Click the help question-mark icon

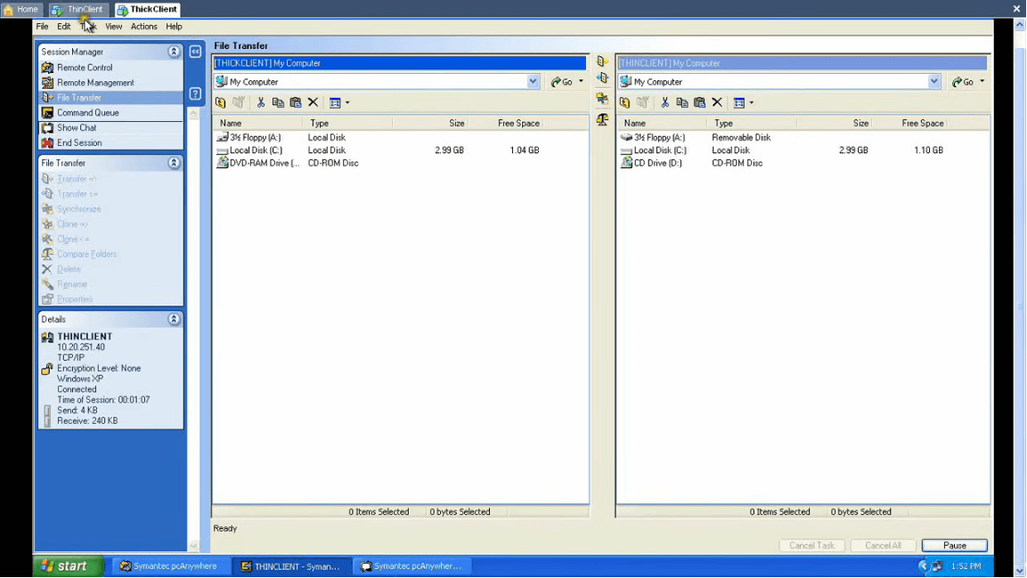[x=195, y=94]
